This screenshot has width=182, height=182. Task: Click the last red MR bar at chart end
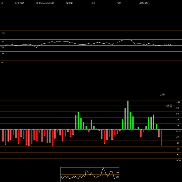pyautogui.click(x=162, y=137)
